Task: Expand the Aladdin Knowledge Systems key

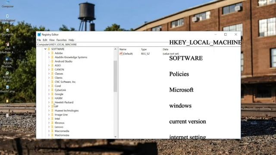Action: 49,57
